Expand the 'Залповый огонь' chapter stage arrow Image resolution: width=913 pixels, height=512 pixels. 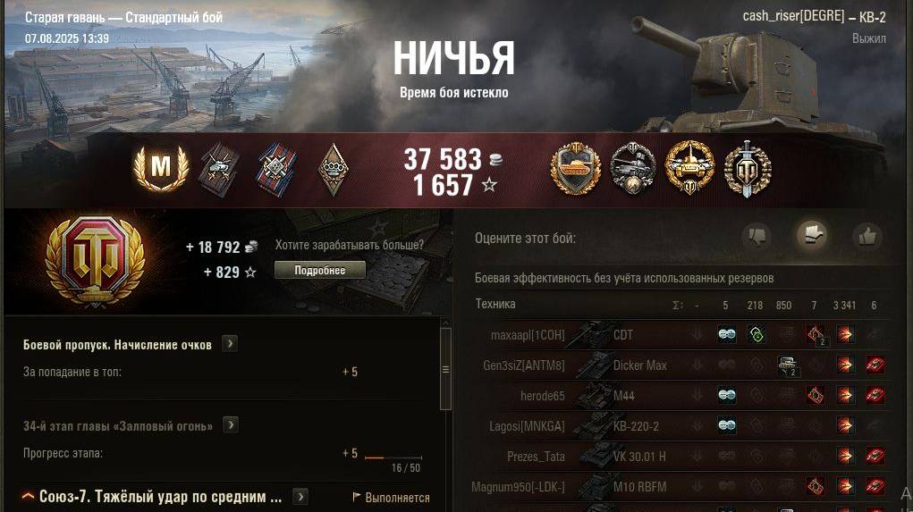pyautogui.click(x=231, y=425)
